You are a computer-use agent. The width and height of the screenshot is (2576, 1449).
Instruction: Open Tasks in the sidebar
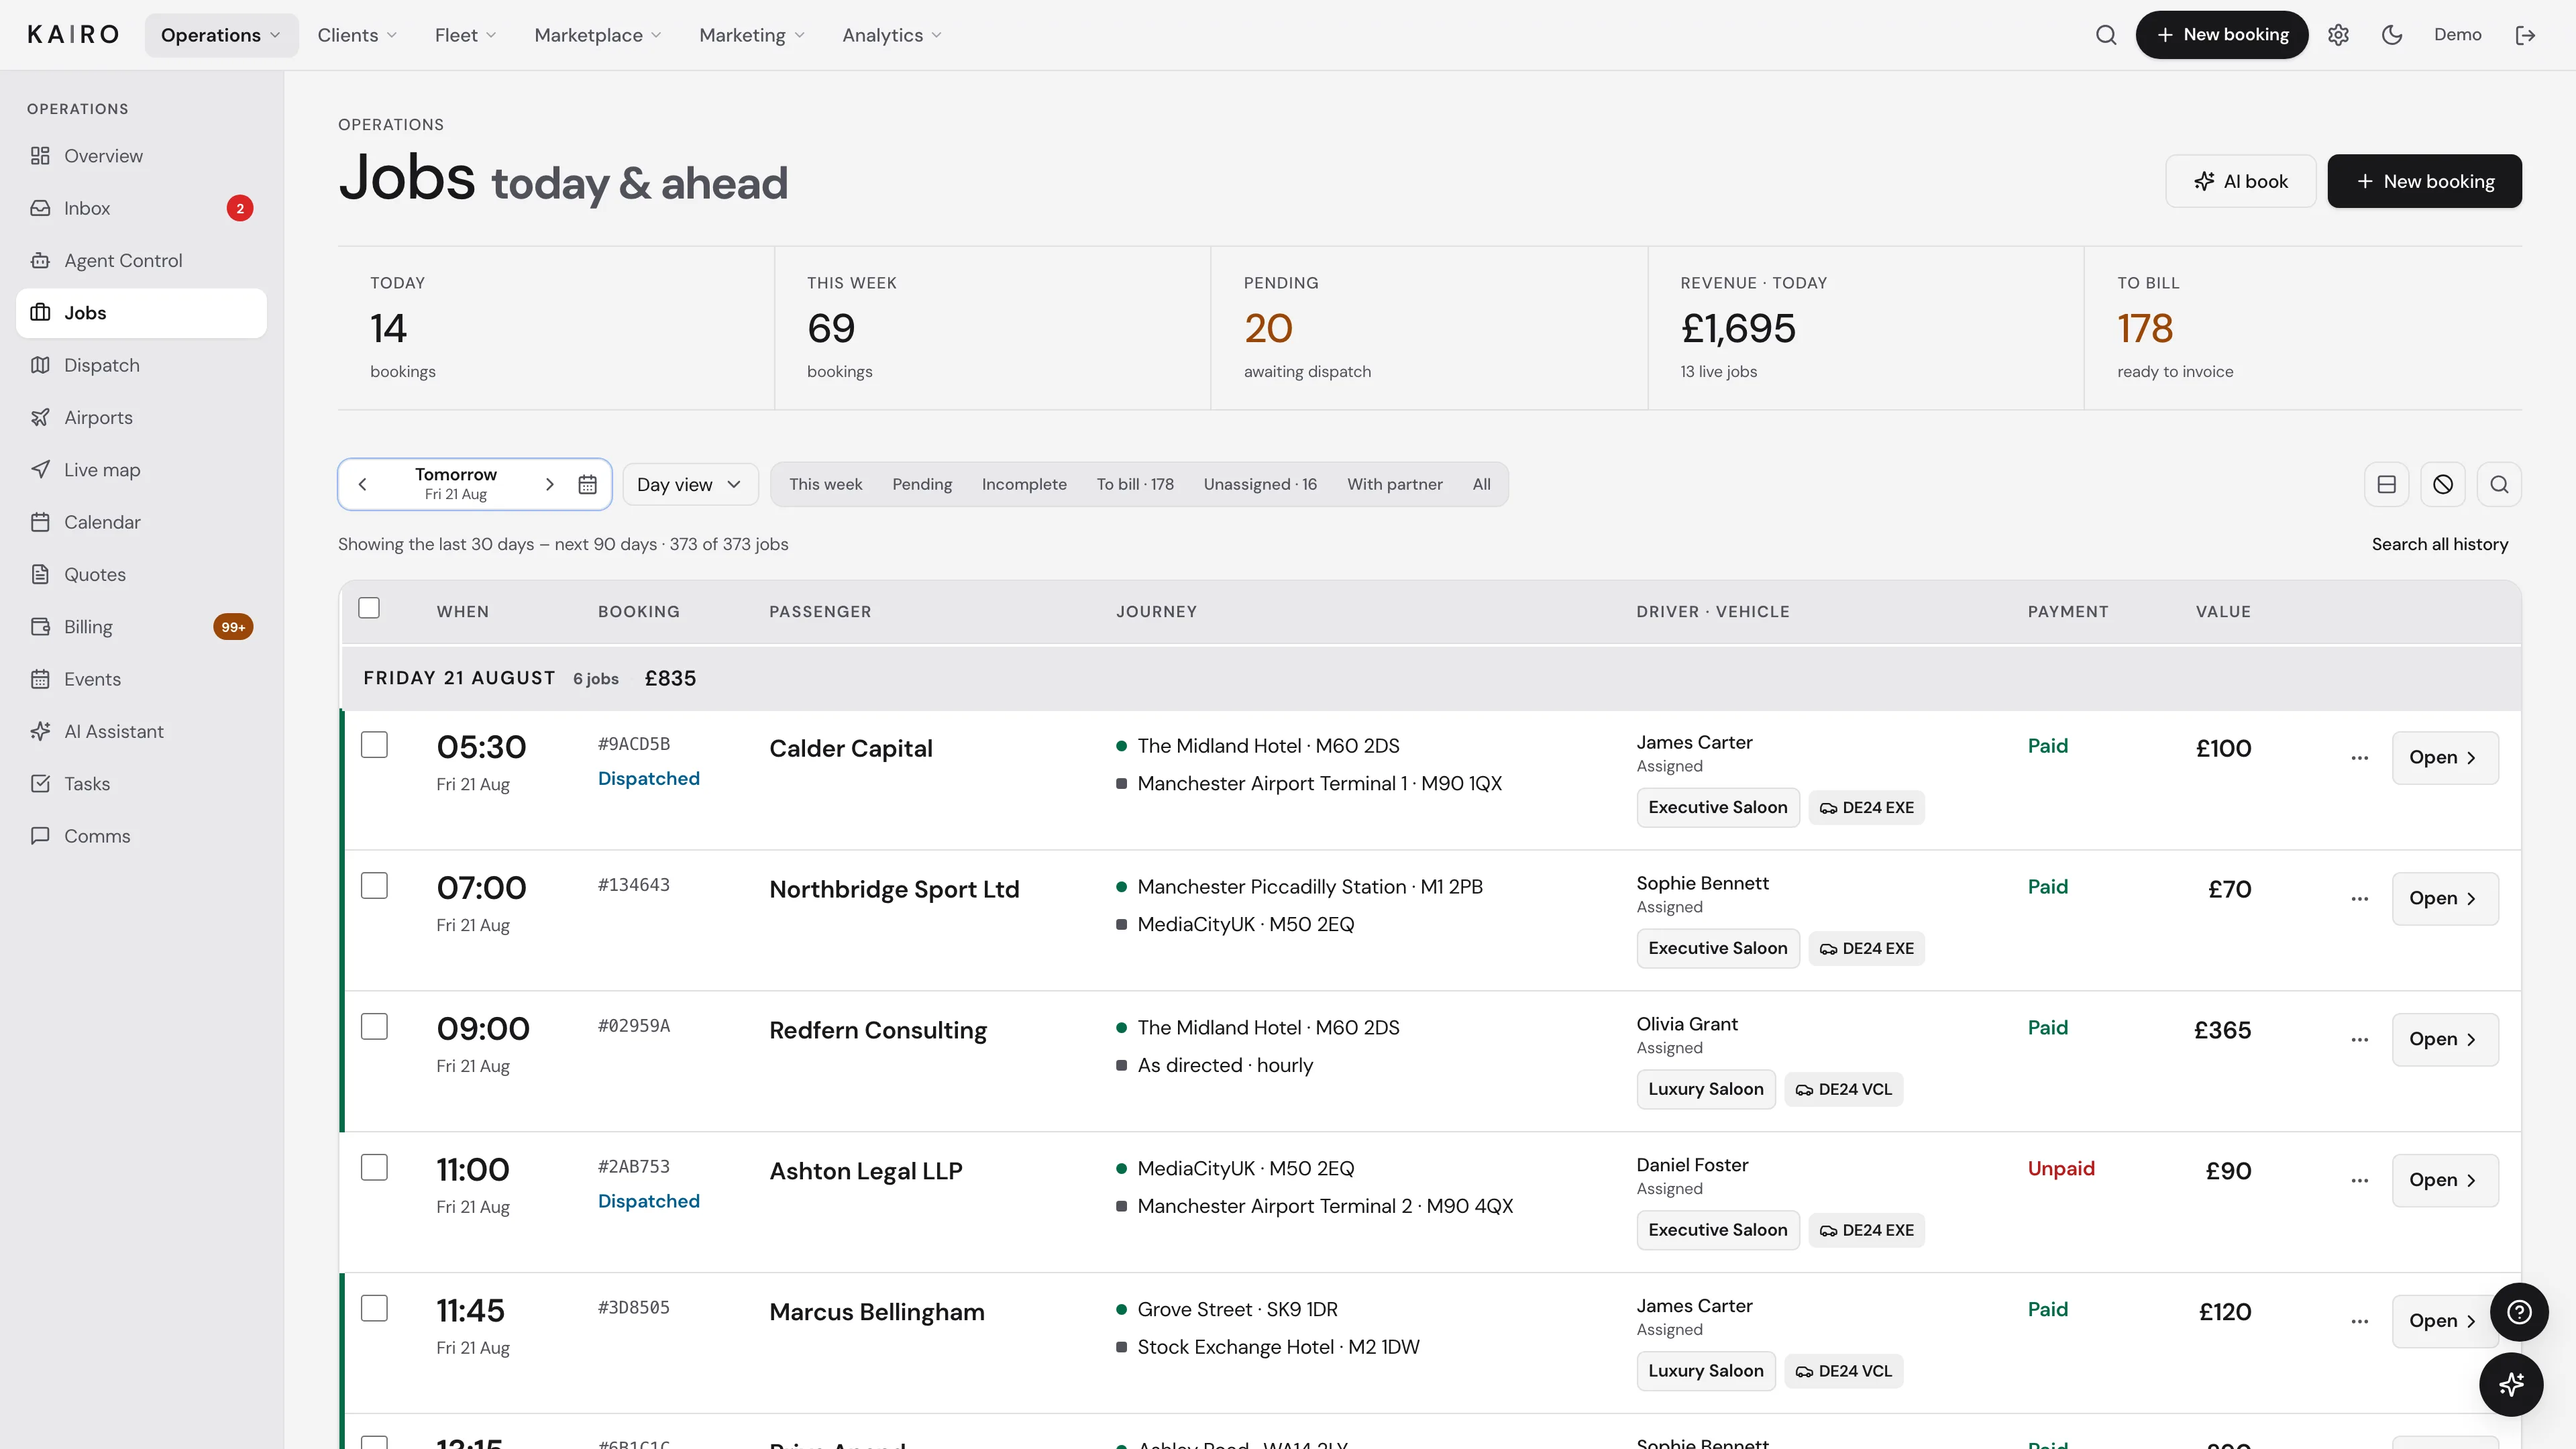point(141,784)
